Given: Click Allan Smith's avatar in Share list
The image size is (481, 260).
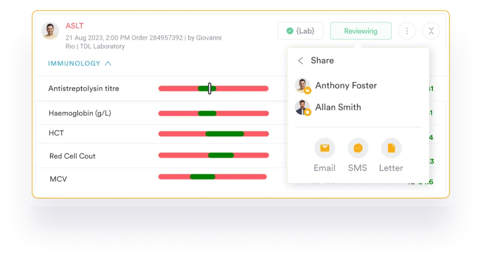Looking at the screenshot, I should click(x=303, y=107).
